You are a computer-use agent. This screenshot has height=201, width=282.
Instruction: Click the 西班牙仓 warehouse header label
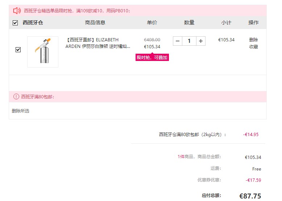[x=33, y=22]
